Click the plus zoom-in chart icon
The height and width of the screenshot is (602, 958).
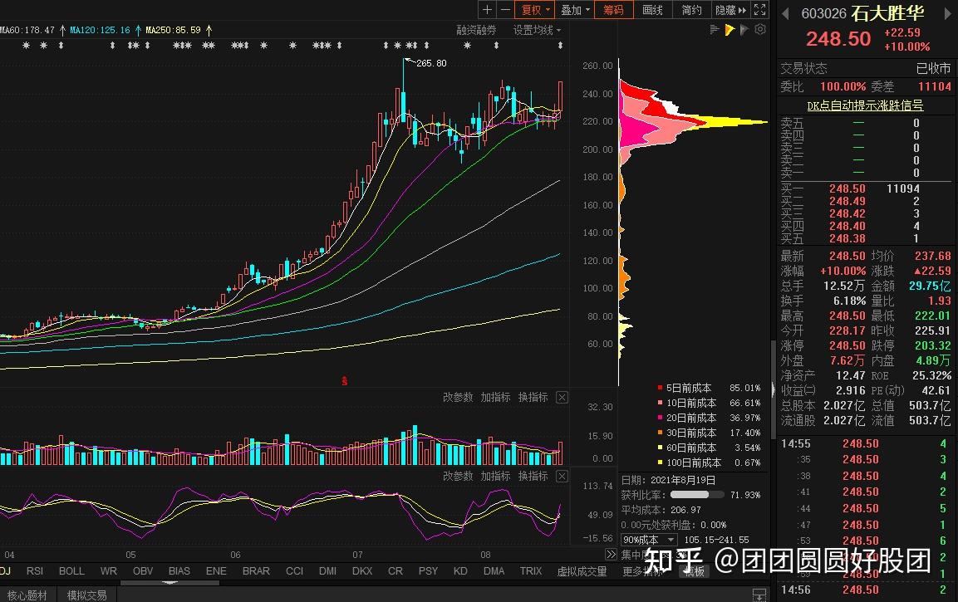487,10
